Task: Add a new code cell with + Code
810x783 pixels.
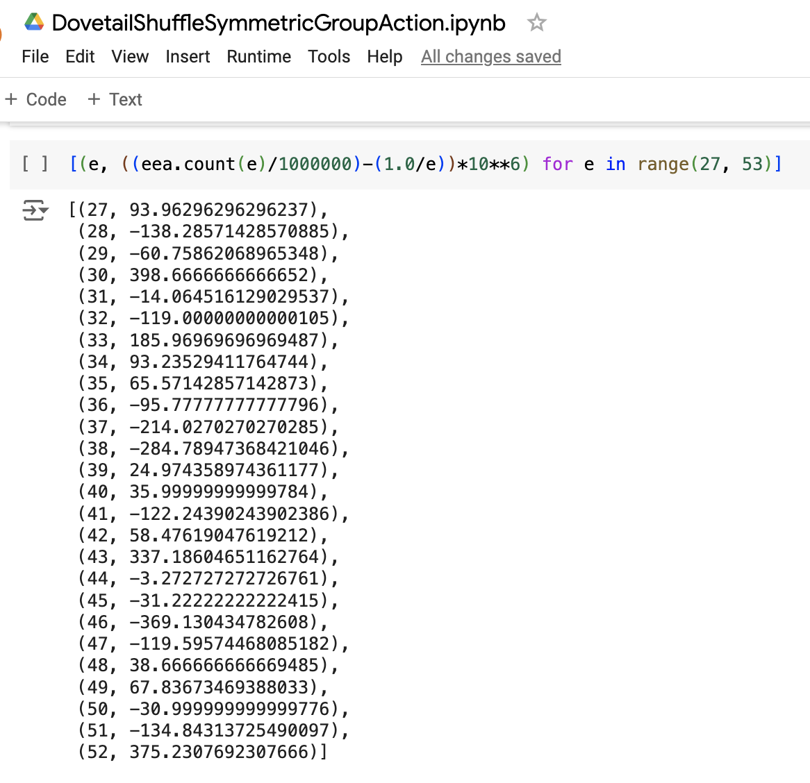Action: [36, 99]
